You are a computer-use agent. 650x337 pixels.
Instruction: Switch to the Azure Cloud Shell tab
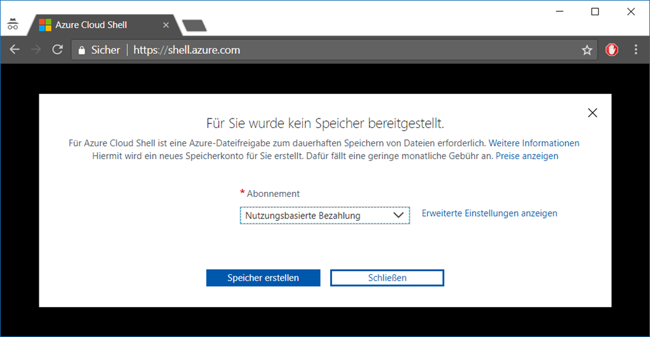click(95, 25)
